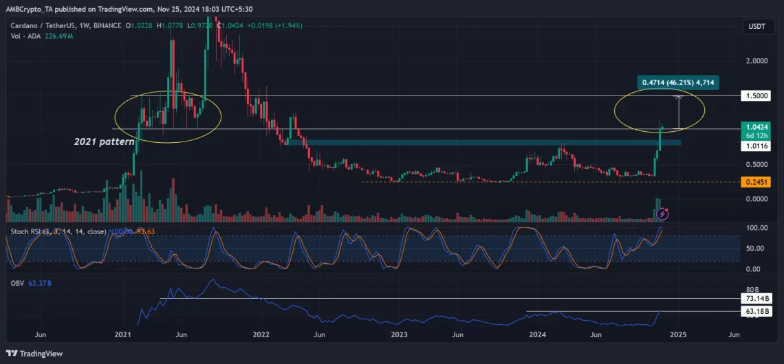
Task: Select the 73.14B OBV level label
Action: tap(759, 299)
